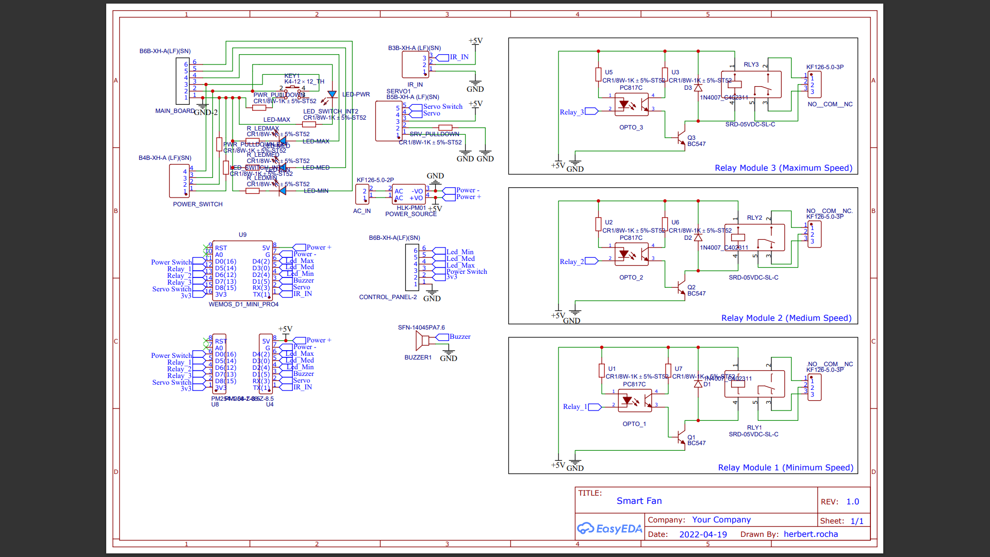The image size is (990, 557).
Task: Click the Smart Fan title text
Action: [x=639, y=501]
